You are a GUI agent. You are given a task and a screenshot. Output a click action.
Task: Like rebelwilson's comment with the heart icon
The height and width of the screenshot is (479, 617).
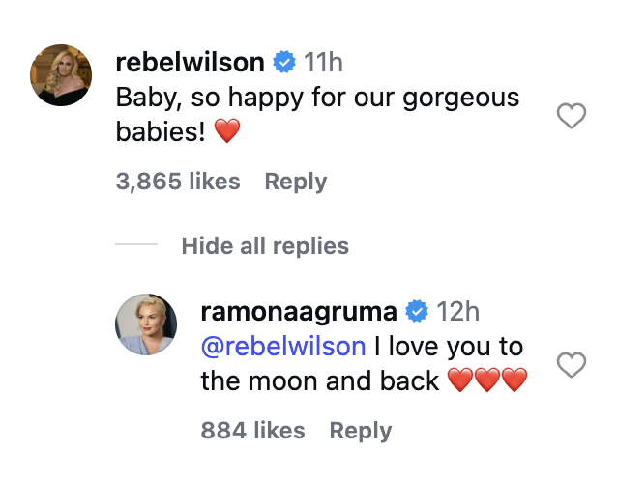point(573,117)
